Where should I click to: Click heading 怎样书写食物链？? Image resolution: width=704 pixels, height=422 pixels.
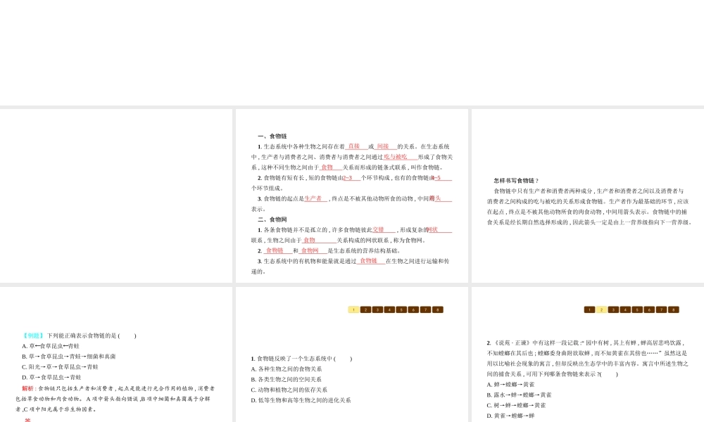tap(516, 181)
